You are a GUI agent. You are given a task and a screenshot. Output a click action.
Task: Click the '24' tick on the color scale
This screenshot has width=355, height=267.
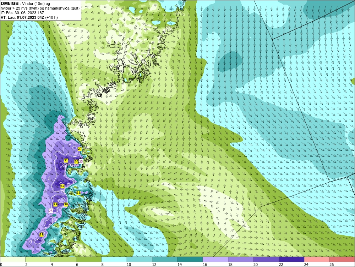[306, 265]
